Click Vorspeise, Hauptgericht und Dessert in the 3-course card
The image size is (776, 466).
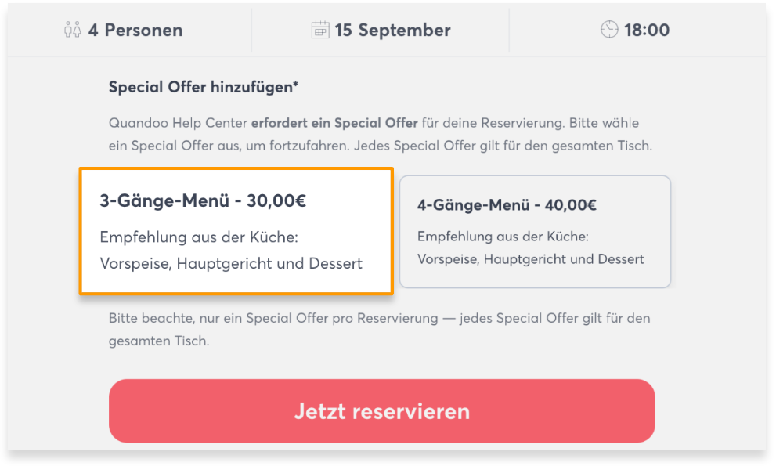(231, 264)
